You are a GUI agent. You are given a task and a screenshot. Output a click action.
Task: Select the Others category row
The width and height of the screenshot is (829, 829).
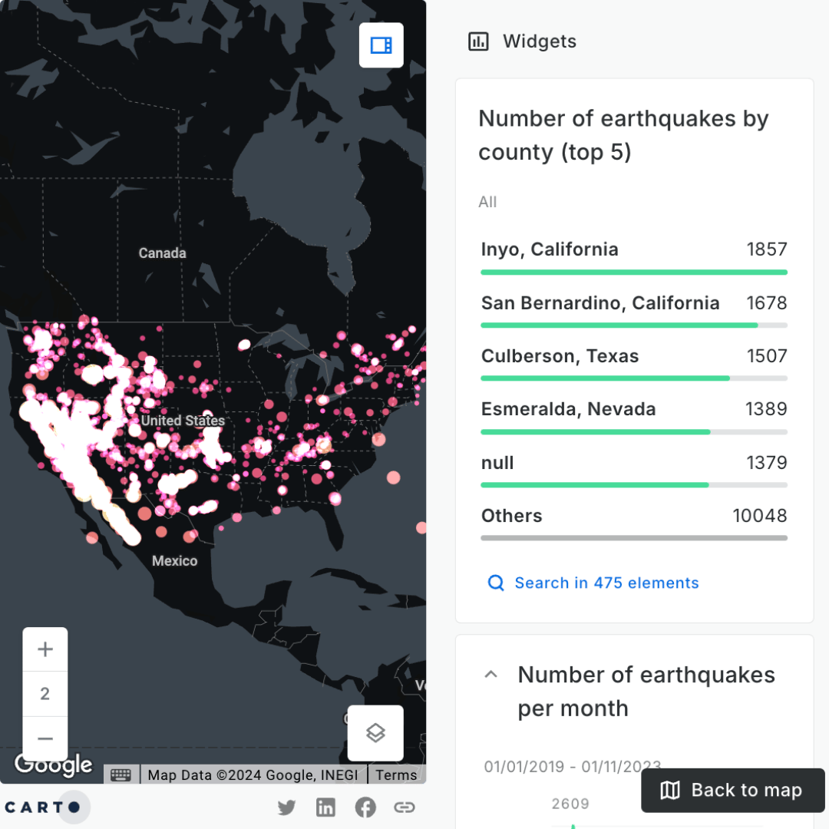[634, 523]
